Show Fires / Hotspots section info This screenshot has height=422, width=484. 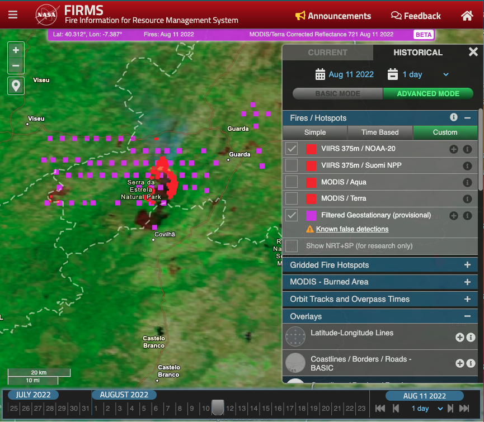pos(453,117)
